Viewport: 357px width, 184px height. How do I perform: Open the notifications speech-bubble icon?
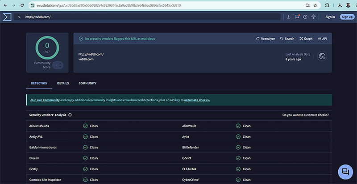click(297, 17)
